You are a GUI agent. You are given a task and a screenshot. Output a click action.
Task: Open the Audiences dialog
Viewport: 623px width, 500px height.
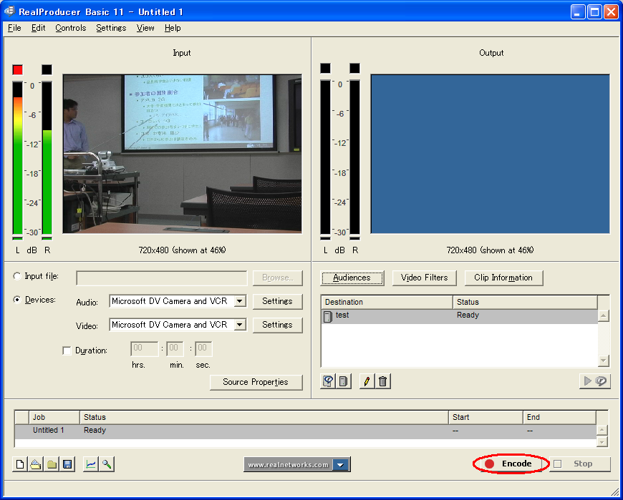click(352, 278)
